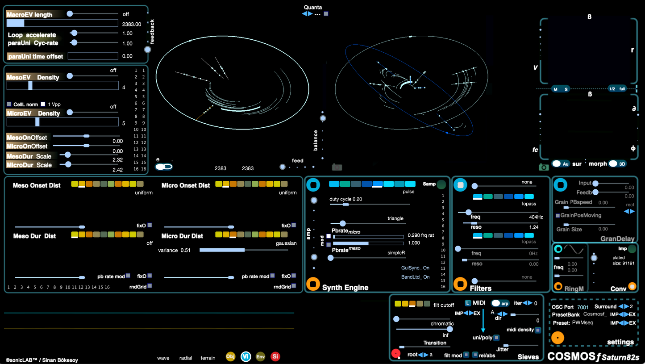
Task: Click the red Si round icon
Action: tap(275, 356)
